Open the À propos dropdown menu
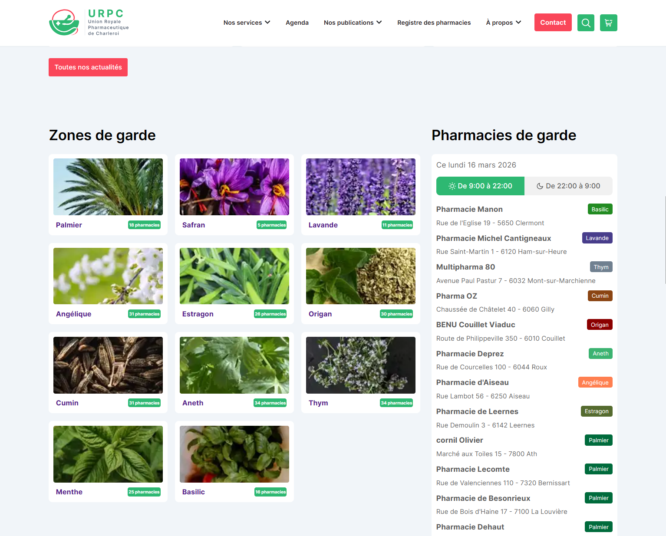 [x=503, y=23]
